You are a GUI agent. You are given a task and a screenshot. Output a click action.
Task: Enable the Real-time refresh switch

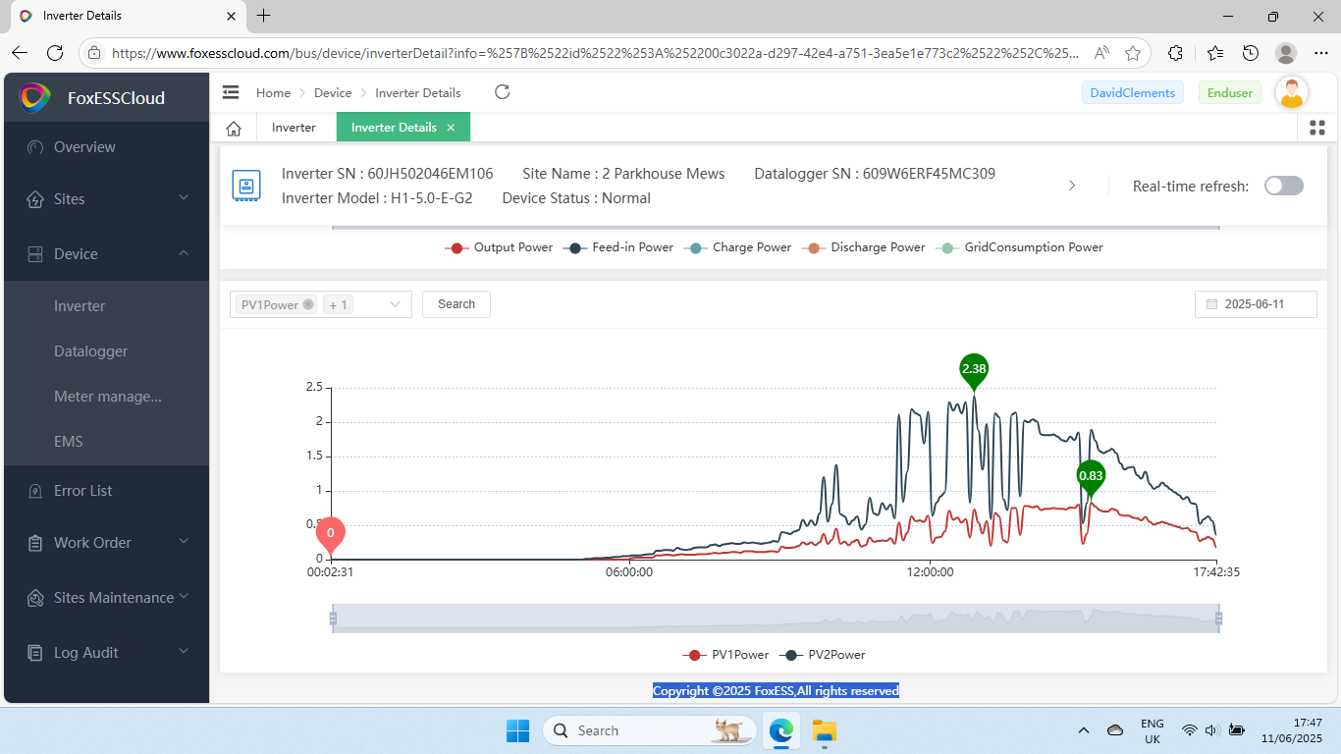coord(1283,186)
